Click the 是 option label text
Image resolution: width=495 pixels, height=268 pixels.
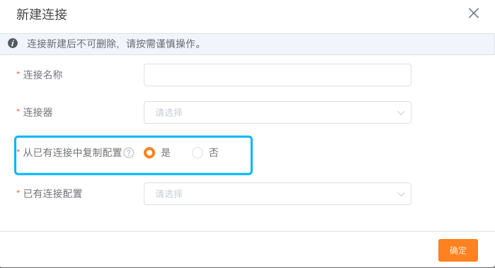166,153
